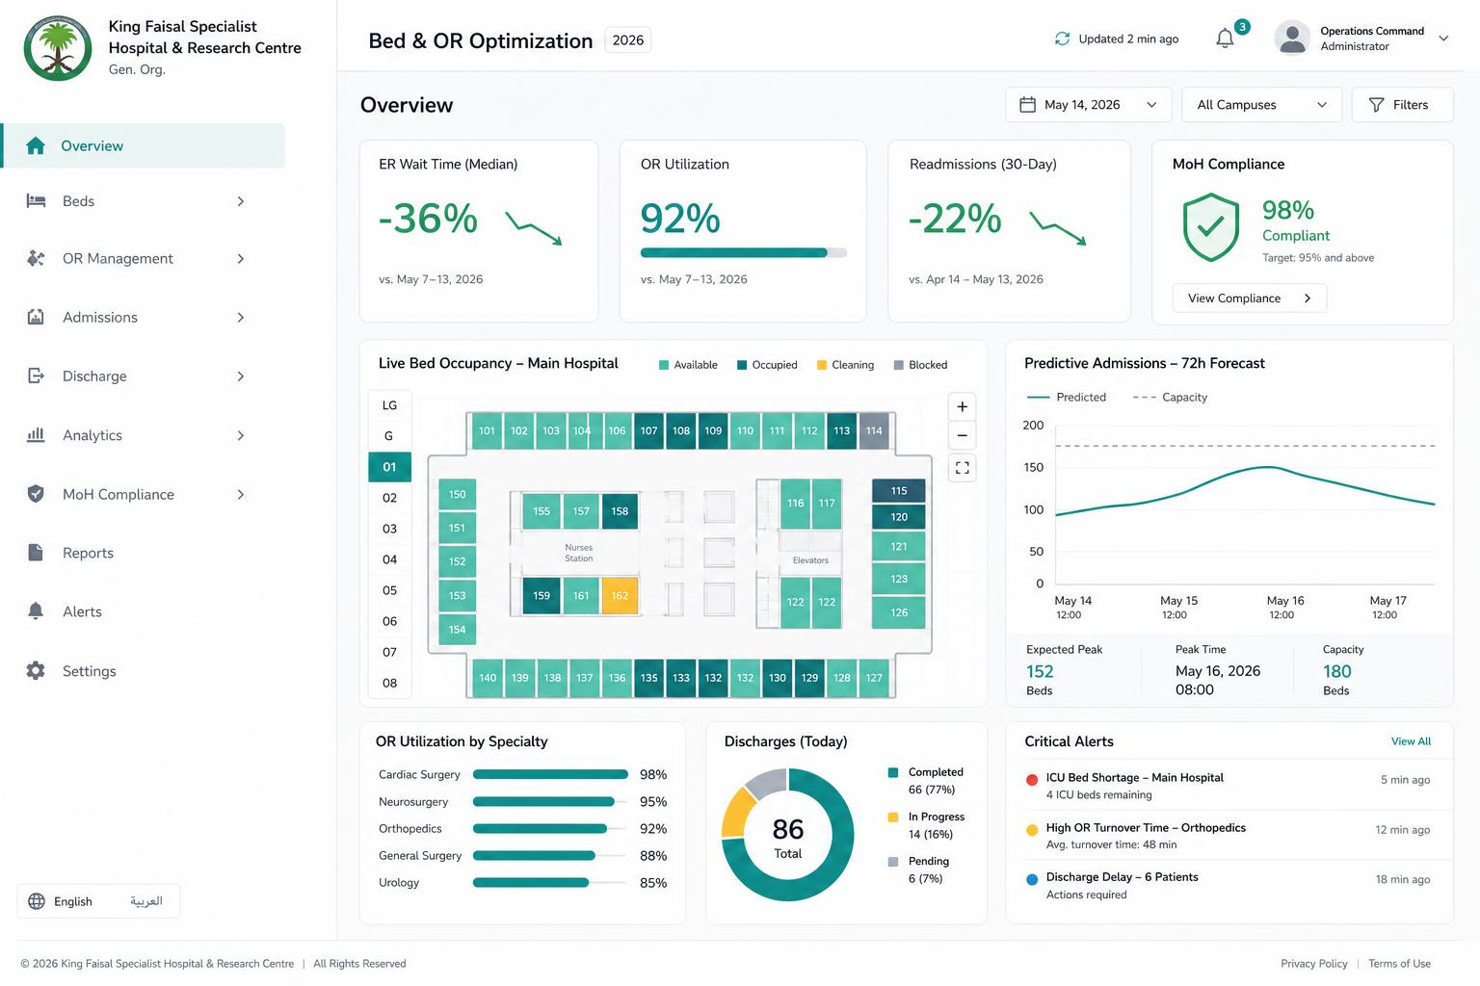Viewport: 1480px width, 986px height.
Task: Click View All in Critical Alerts
Action: click(x=1411, y=741)
